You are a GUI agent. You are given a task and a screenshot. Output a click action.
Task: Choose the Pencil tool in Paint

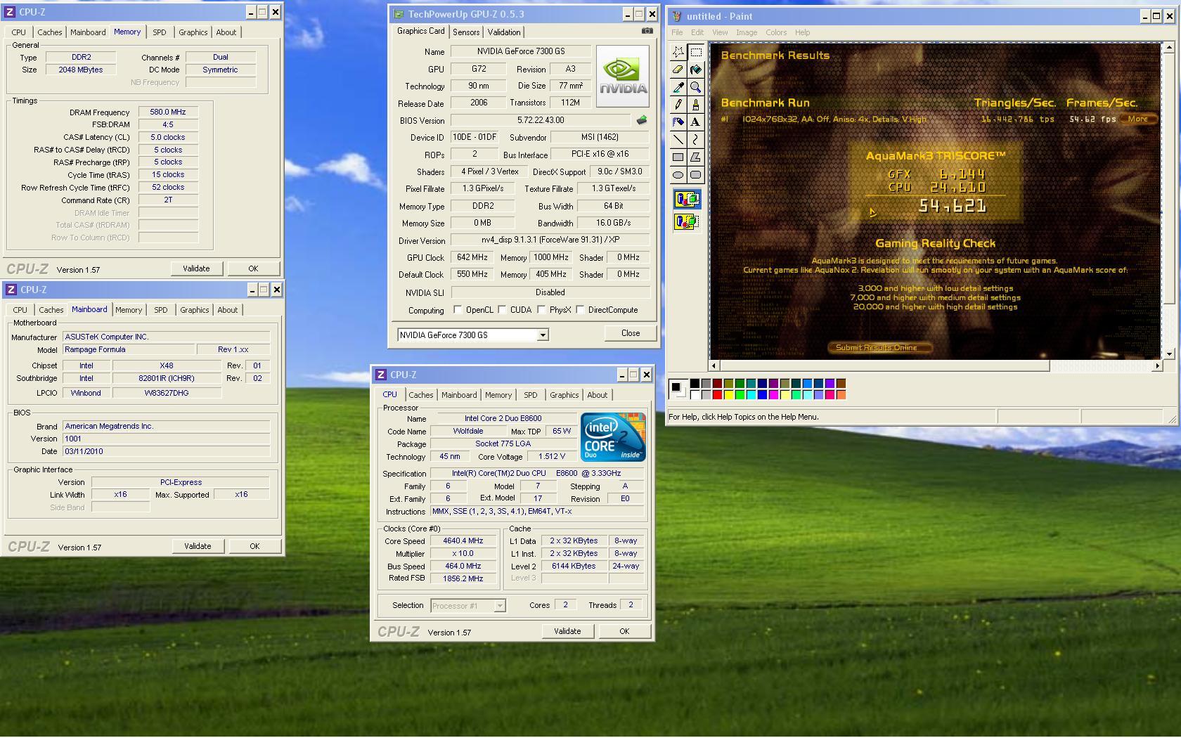pyautogui.click(x=678, y=105)
